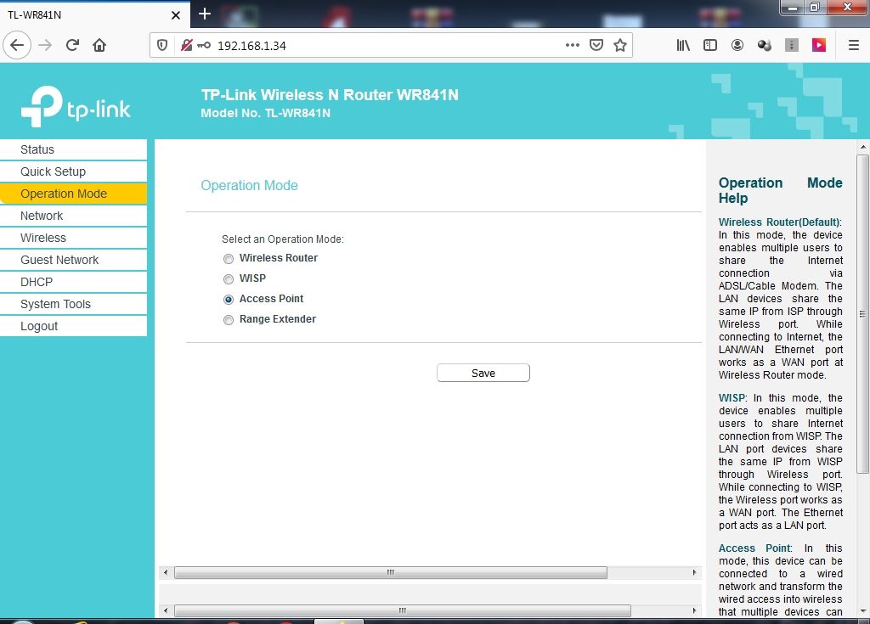Image resolution: width=870 pixels, height=624 pixels.
Task: Select the Access Point radio button
Action: (x=228, y=300)
